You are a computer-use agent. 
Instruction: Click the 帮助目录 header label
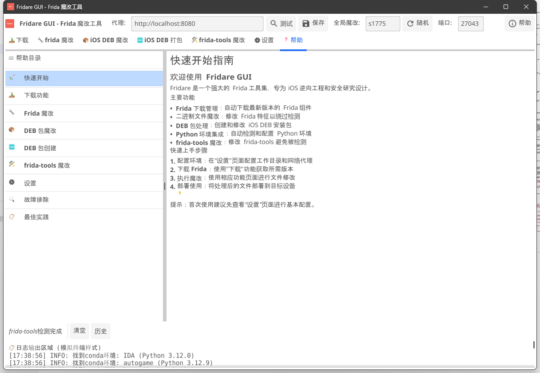pyautogui.click(x=28, y=58)
